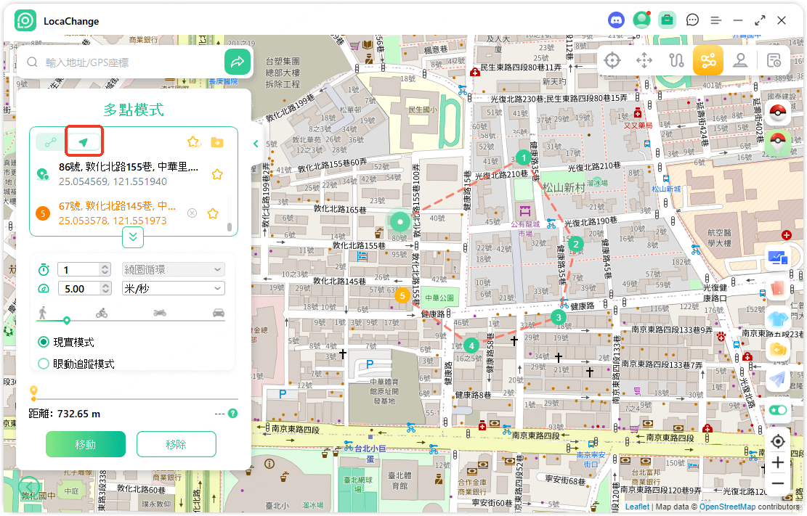Click the green search go arrow button
Screen dimensions: 807x516
click(x=238, y=62)
